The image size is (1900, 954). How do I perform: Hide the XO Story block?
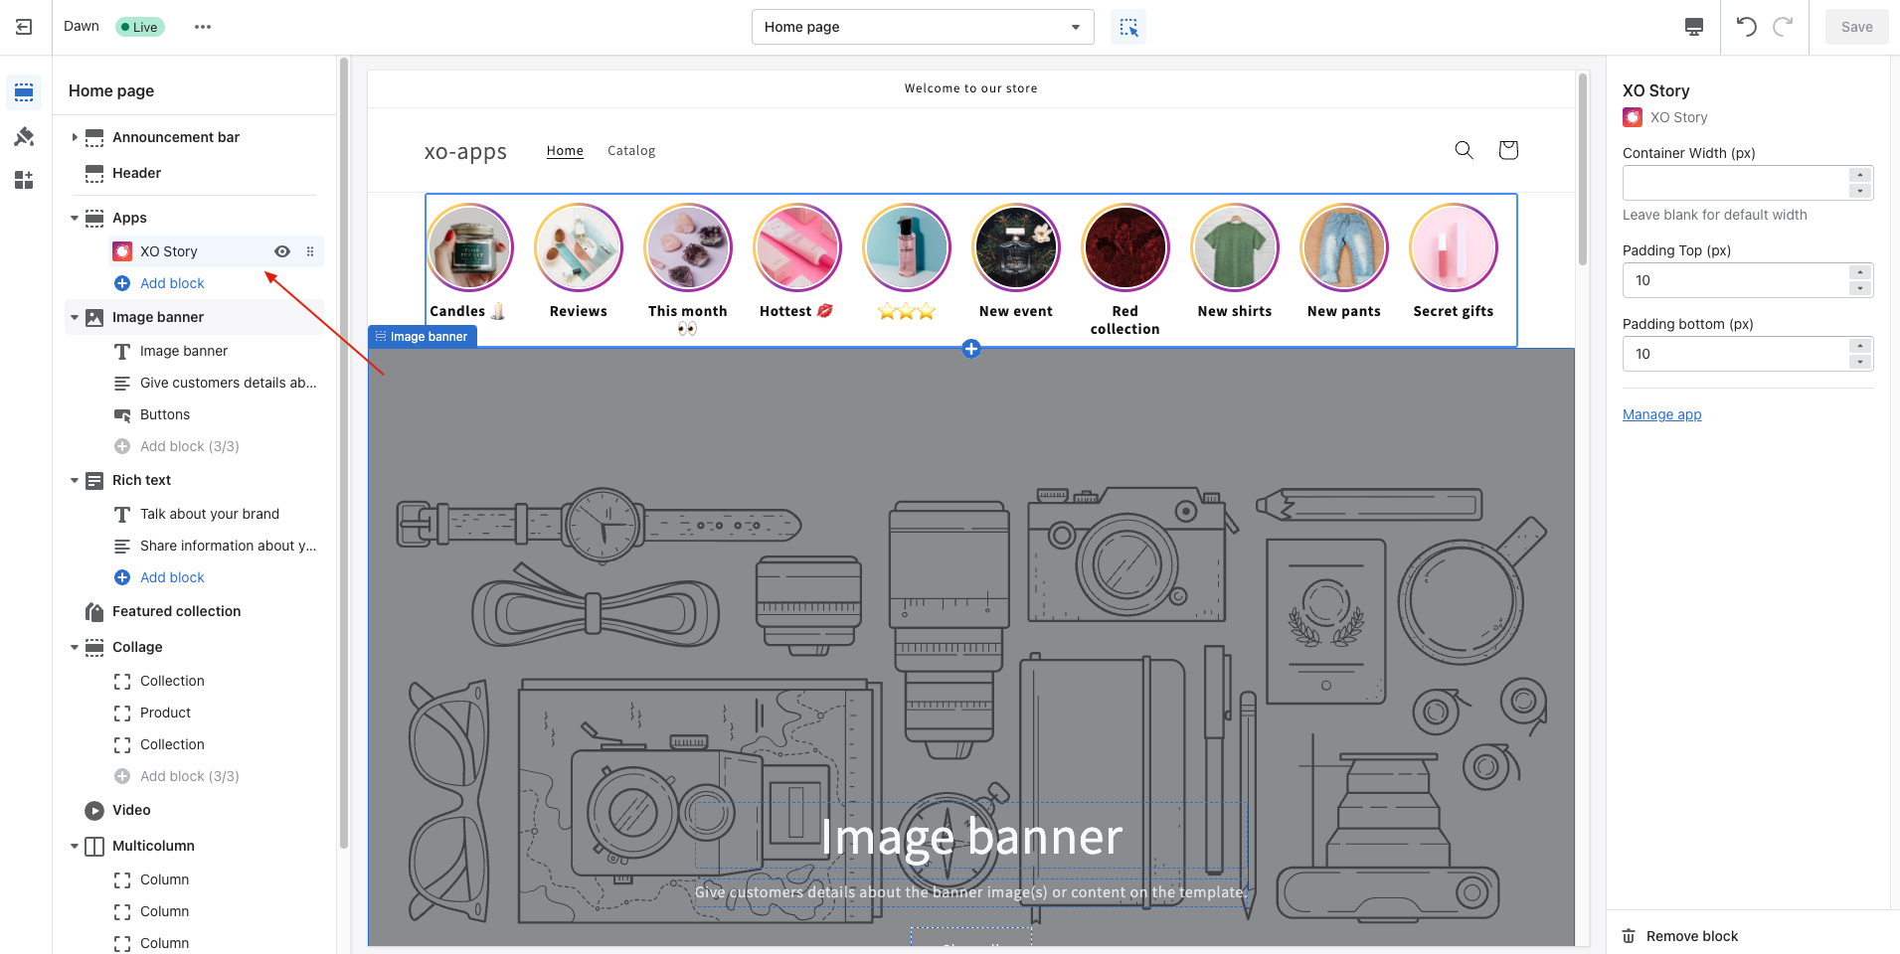tap(282, 251)
